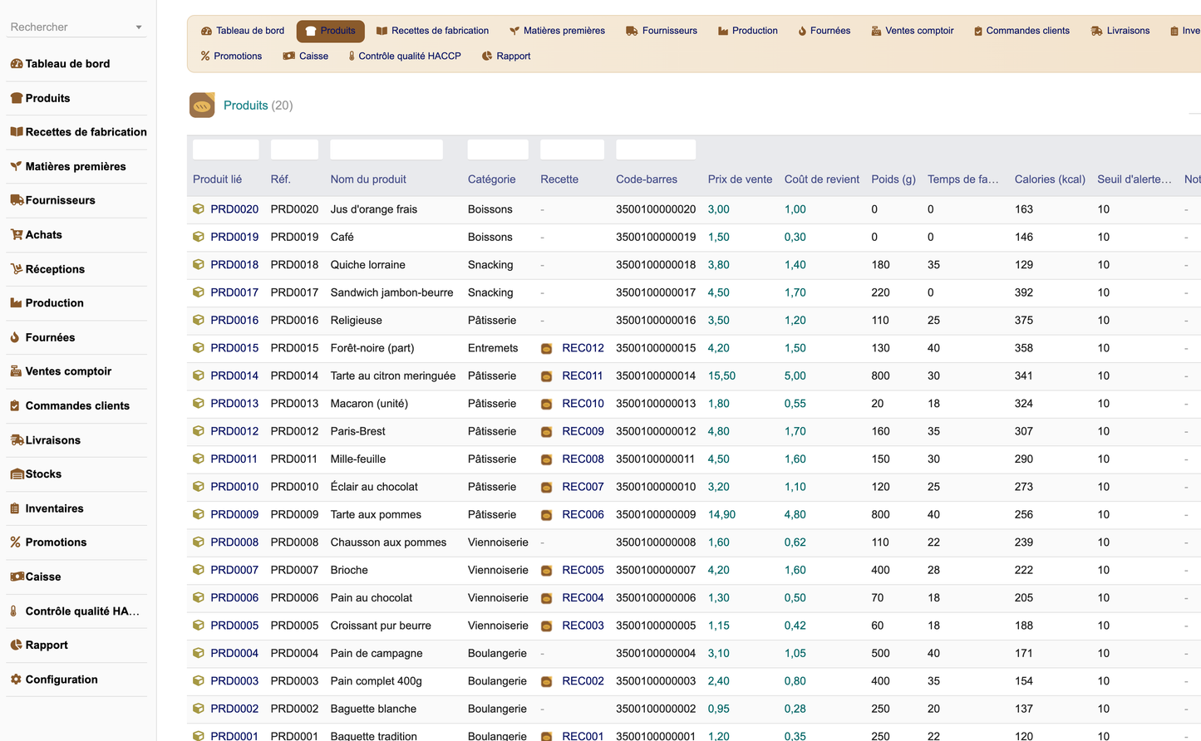The height and width of the screenshot is (741, 1201).
Task: Open the Fournées top tab
Action: [x=824, y=31]
